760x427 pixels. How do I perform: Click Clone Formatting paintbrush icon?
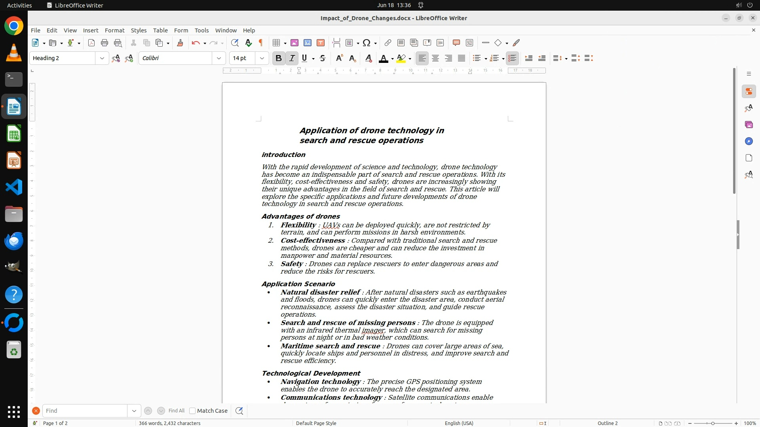click(180, 43)
